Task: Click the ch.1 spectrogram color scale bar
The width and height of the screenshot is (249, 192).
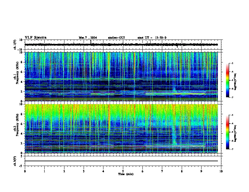Action: coord(228,80)
